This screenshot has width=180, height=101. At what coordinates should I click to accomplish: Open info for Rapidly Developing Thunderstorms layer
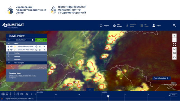(36, 46)
